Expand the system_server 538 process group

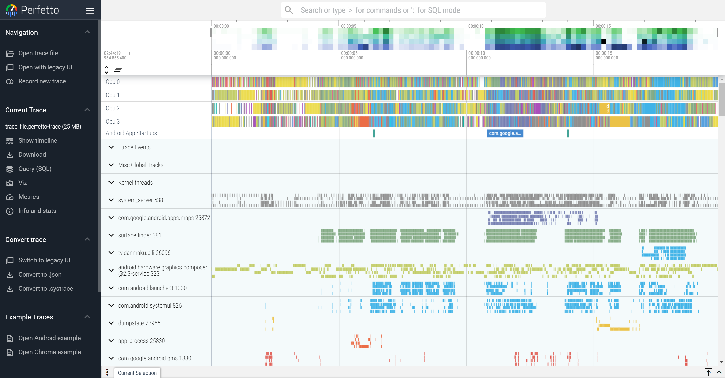click(111, 200)
